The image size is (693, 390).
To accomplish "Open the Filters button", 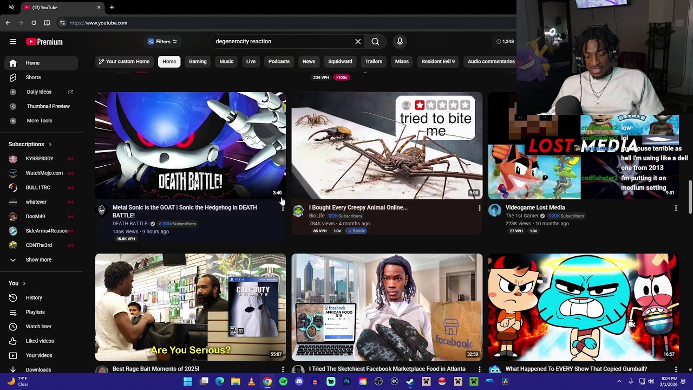I will (162, 42).
